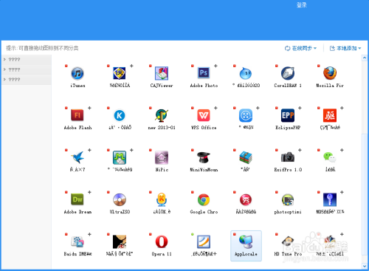Image resolution: width=369 pixels, height=271 pixels.
Task: Click the green M map icon
Action: point(120,157)
